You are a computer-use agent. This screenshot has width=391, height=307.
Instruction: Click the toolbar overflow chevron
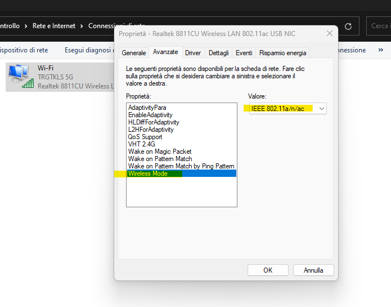[x=381, y=50]
